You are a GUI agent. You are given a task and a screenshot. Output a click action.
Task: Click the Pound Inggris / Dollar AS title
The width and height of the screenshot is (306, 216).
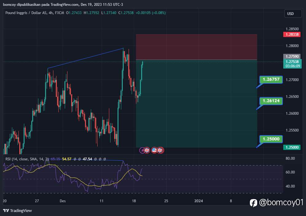[x=26, y=13]
